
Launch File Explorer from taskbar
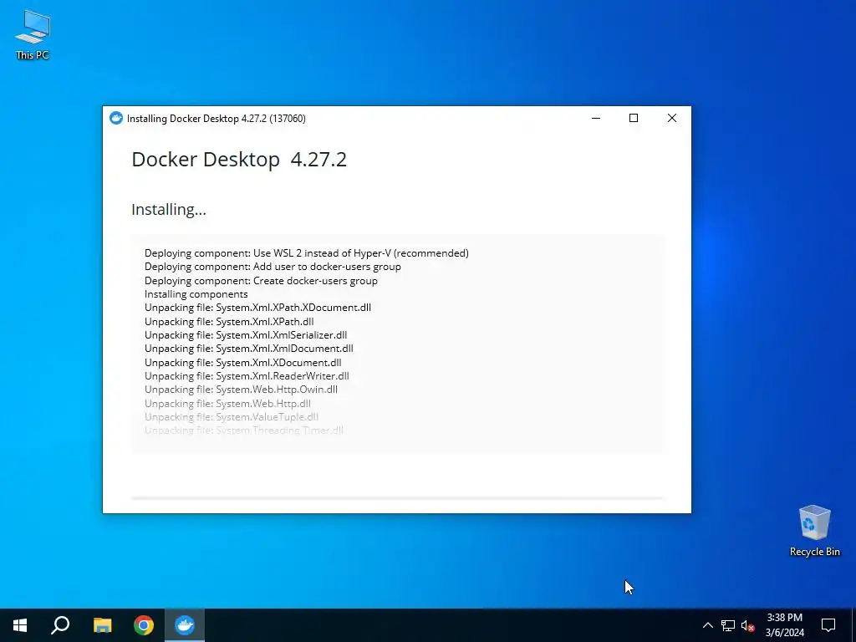pyautogui.click(x=102, y=625)
